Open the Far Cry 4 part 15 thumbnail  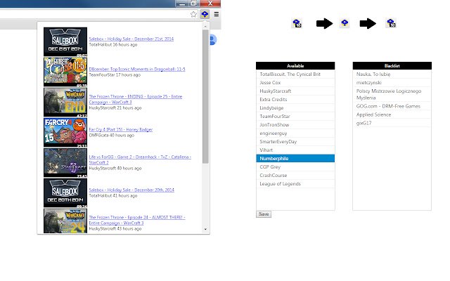(x=65, y=133)
